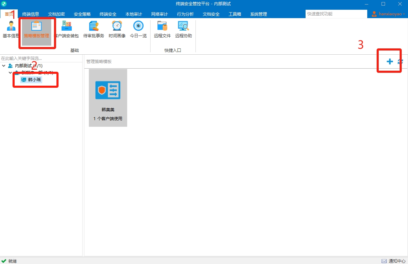Open 客户端安装包 tool icon

(67, 29)
